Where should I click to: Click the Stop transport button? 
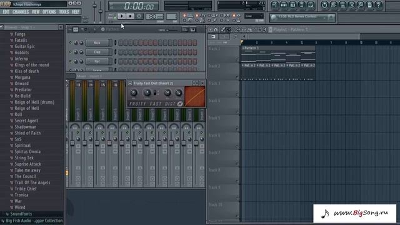click(x=130, y=16)
